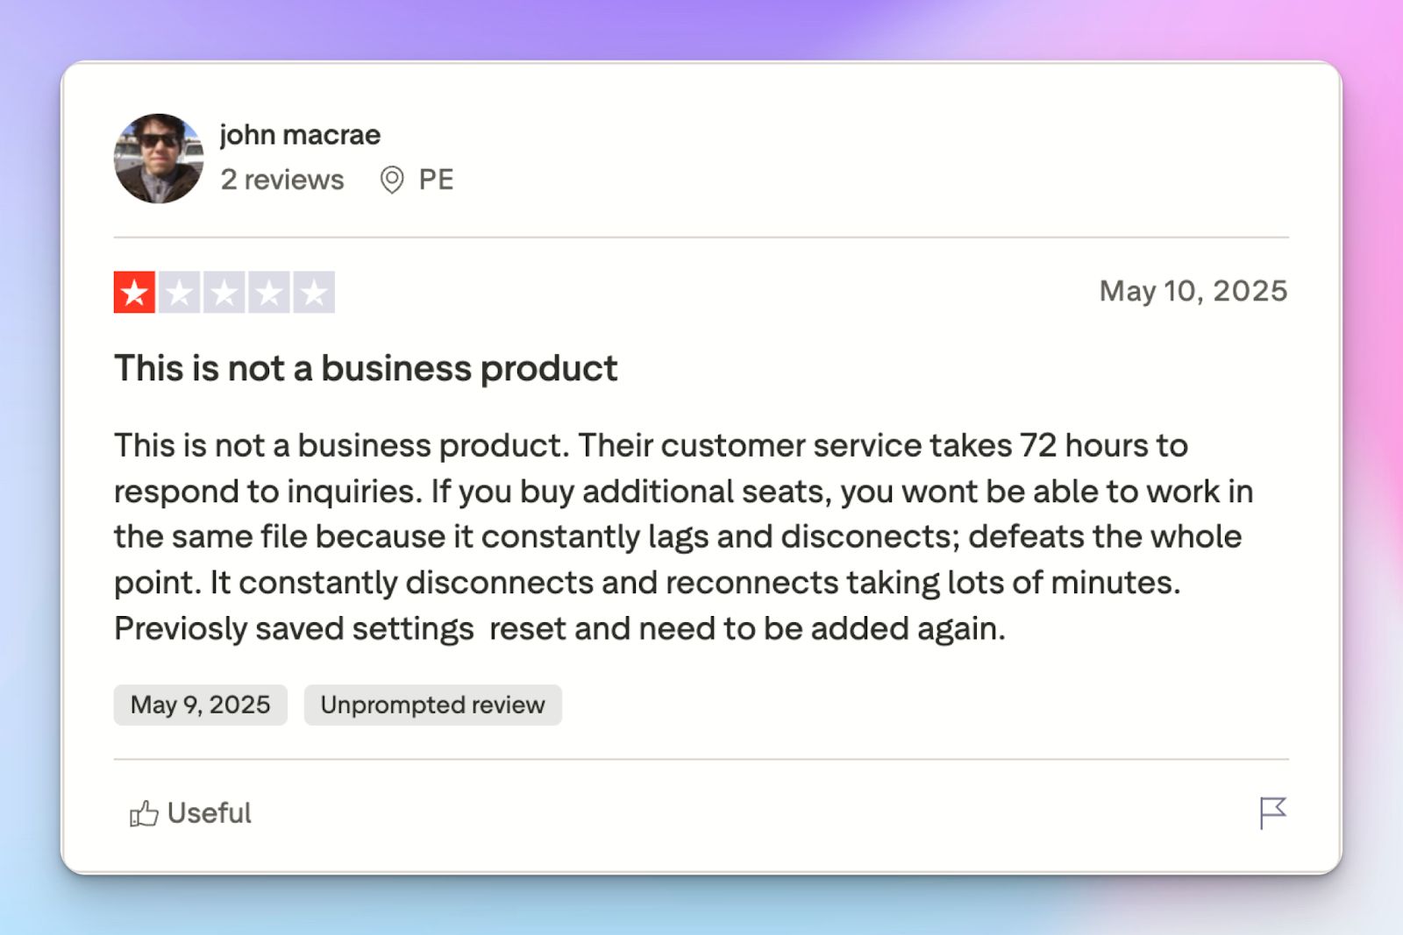Click the location pin icon
The image size is (1403, 935).
pyautogui.click(x=391, y=180)
